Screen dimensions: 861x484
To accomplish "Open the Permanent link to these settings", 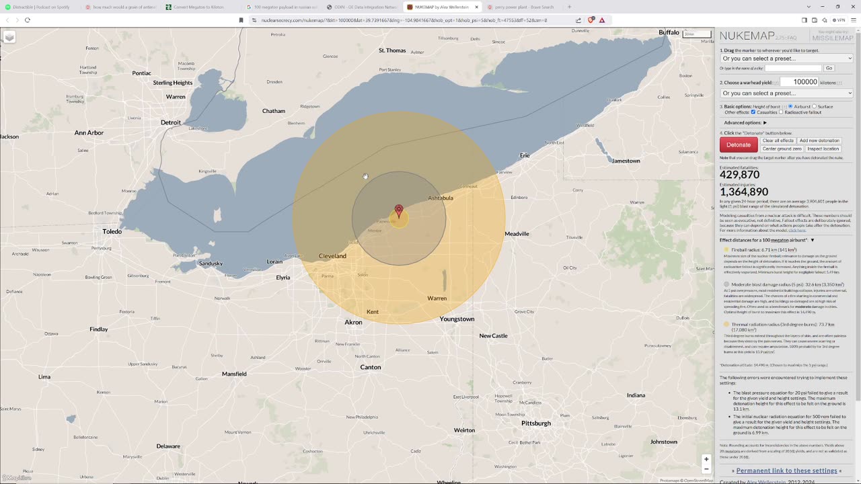I will (x=786, y=471).
